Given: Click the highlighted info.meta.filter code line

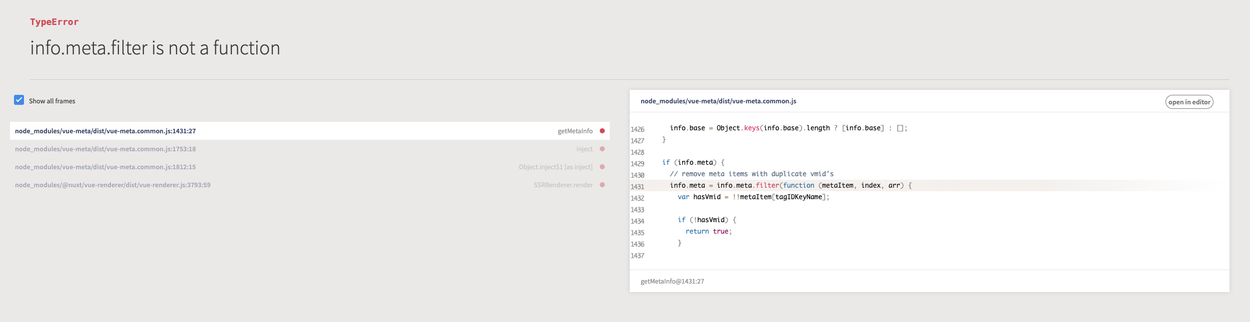Looking at the screenshot, I should coord(791,185).
